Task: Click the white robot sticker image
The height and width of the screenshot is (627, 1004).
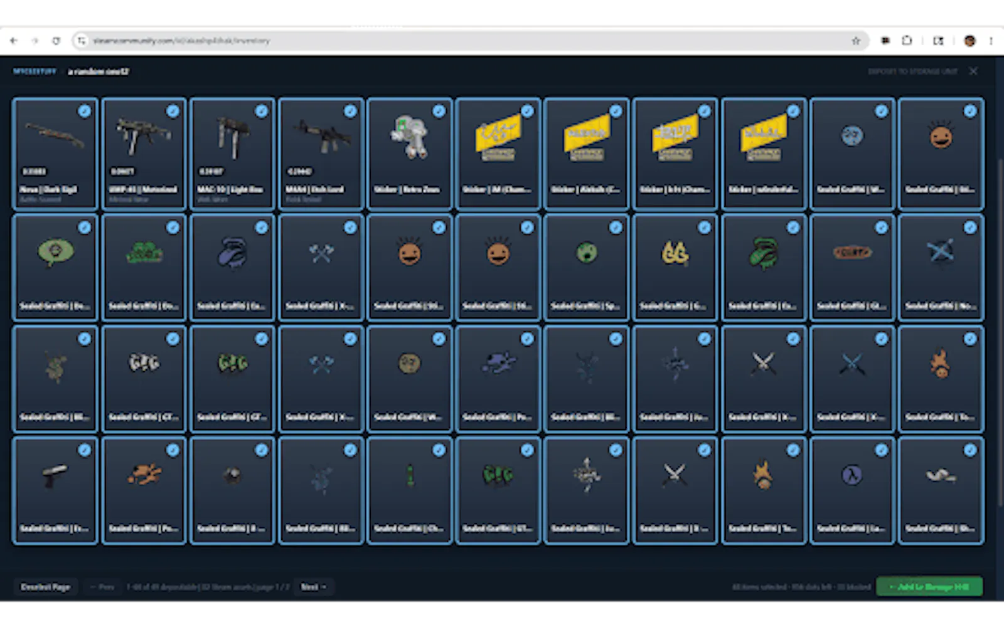Action: click(409, 136)
